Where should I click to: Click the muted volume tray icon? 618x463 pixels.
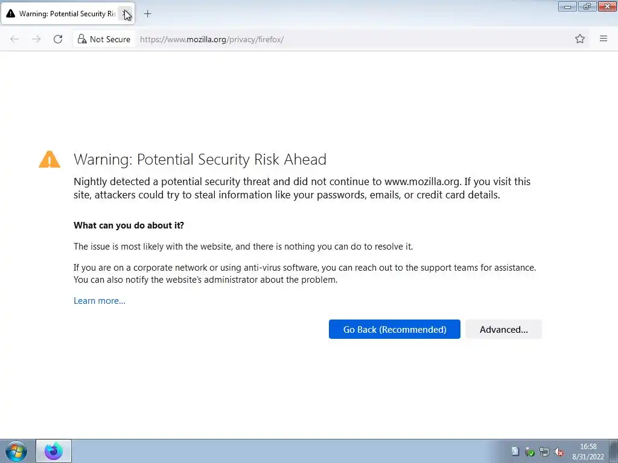point(558,452)
